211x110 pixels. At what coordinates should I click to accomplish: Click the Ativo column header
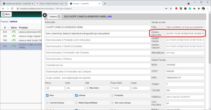point(14,27)
